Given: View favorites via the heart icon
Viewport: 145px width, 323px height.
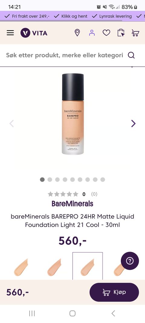Looking at the screenshot, I should pos(106,33).
